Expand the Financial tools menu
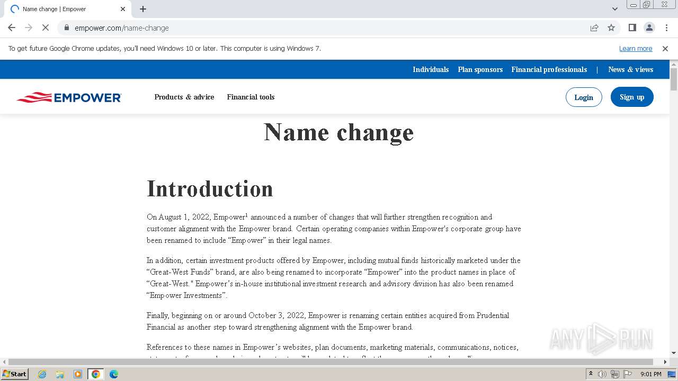The image size is (678, 381). 251,97
